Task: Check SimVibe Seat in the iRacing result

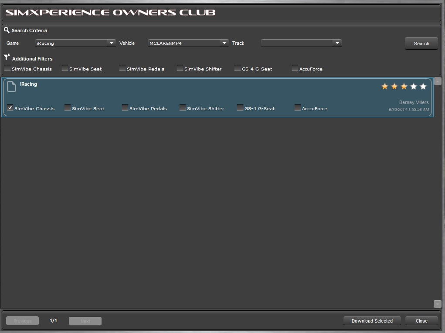Action: [x=68, y=108]
